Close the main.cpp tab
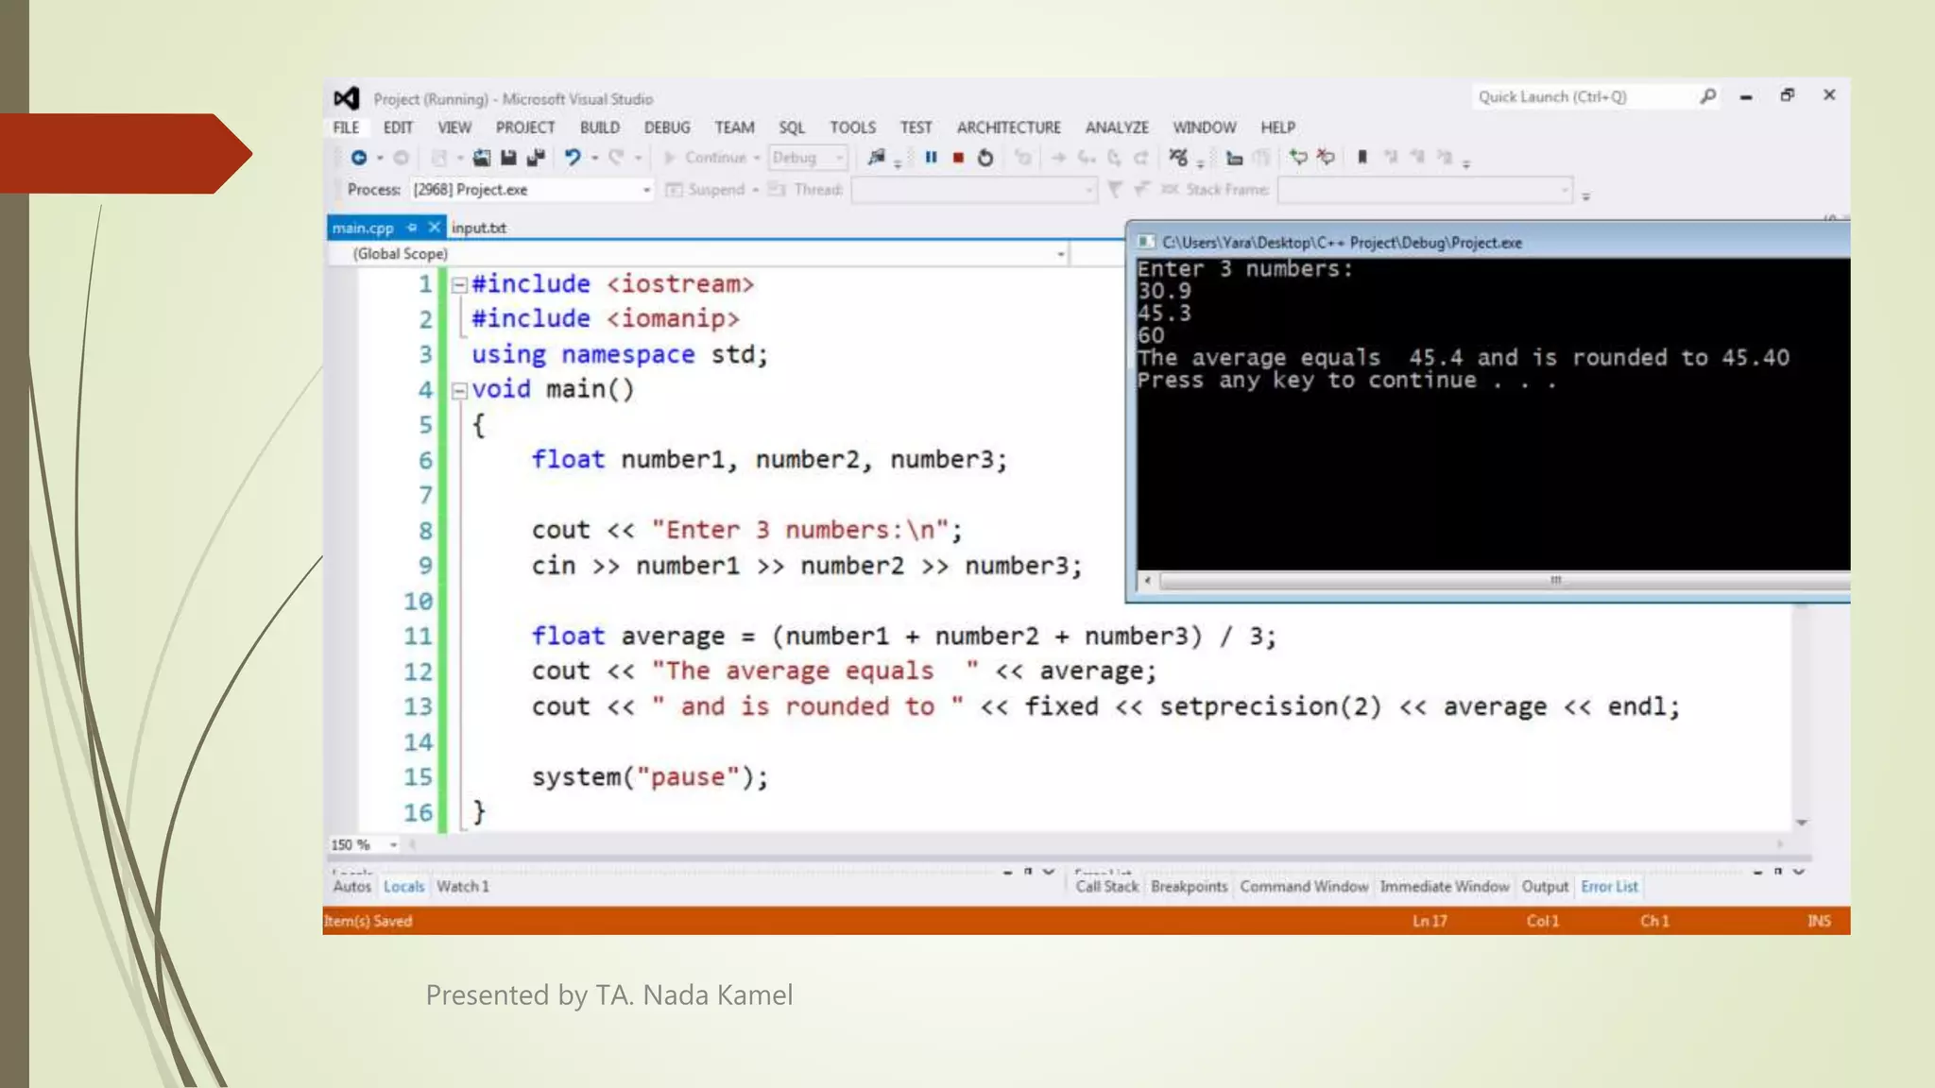The width and height of the screenshot is (1935, 1088). click(x=434, y=228)
